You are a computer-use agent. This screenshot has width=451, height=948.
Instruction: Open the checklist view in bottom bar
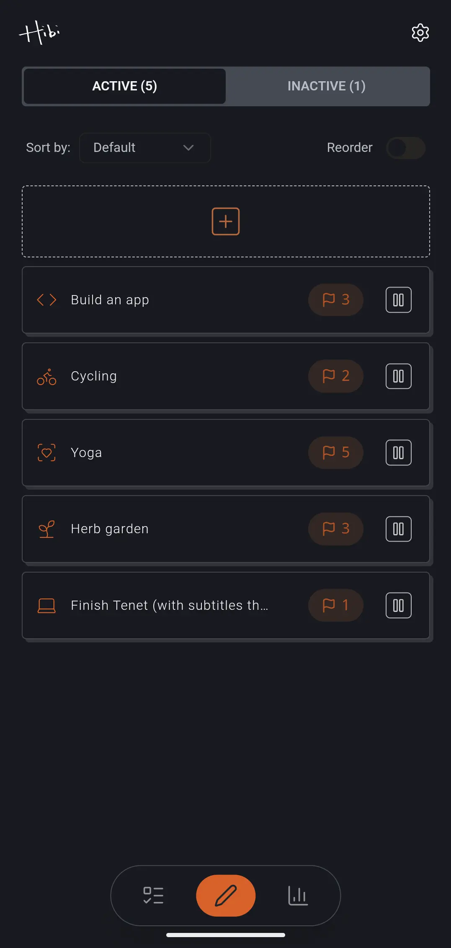[x=153, y=895]
